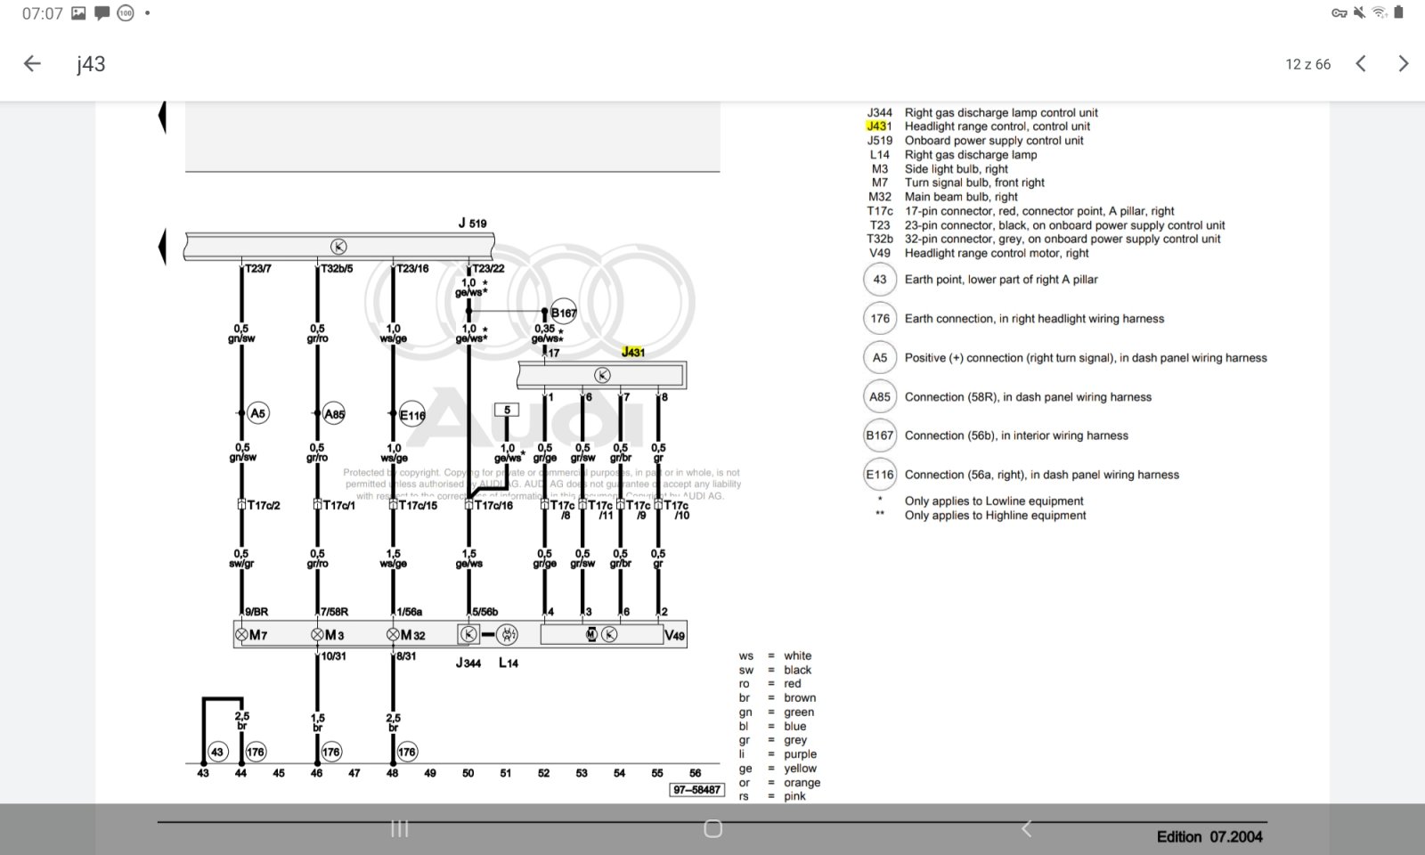Screen dimensions: 1425x855
Task: Tap the J 519 control unit label
Action: click(x=473, y=223)
